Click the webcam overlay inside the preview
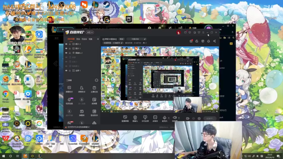Screen dimensions: 283x159 pos(188,105)
